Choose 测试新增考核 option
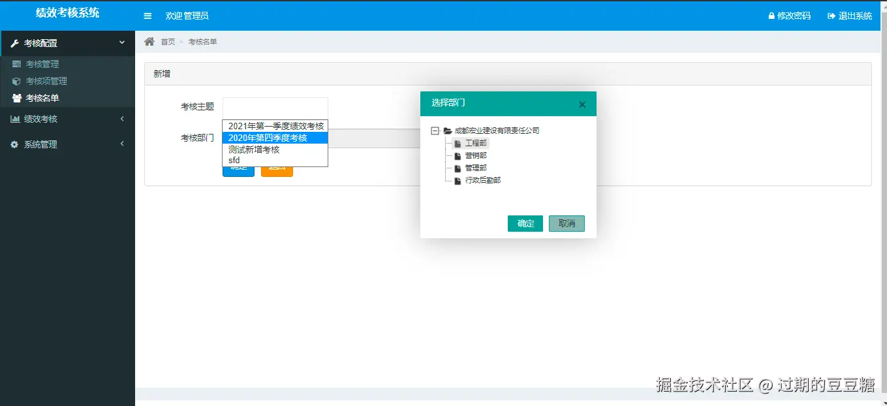 pyautogui.click(x=275, y=149)
